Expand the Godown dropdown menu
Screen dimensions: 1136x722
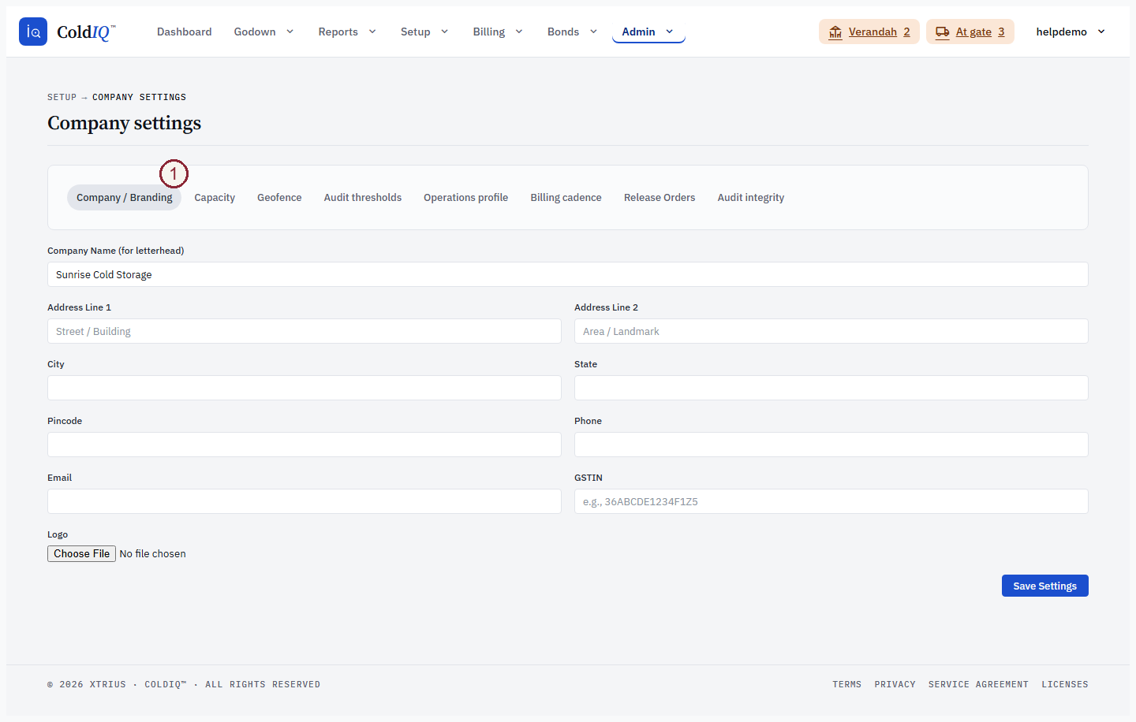coord(263,32)
